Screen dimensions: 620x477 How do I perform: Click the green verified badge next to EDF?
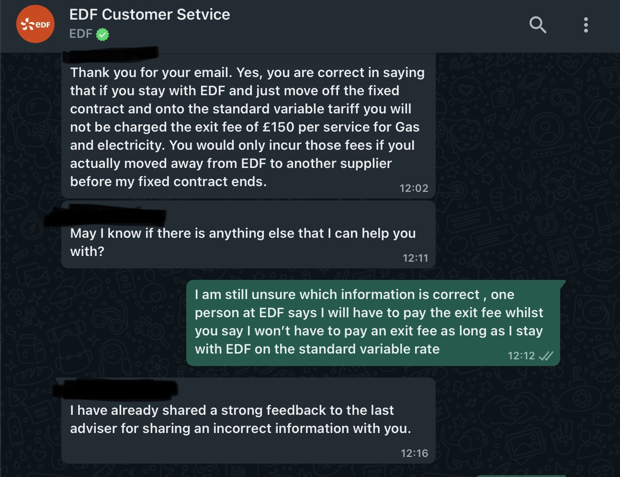(x=102, y=34)
